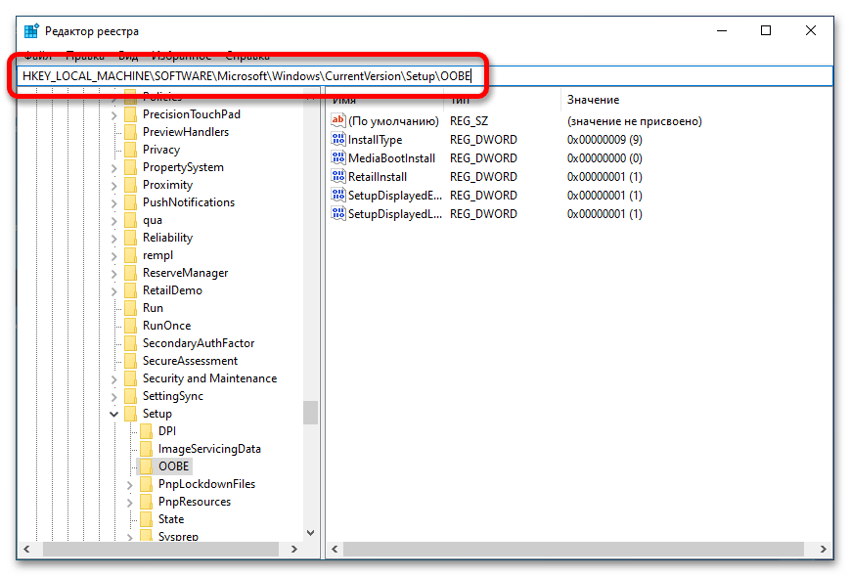Click value data 0x00000000 (0)

click(604, 158)
